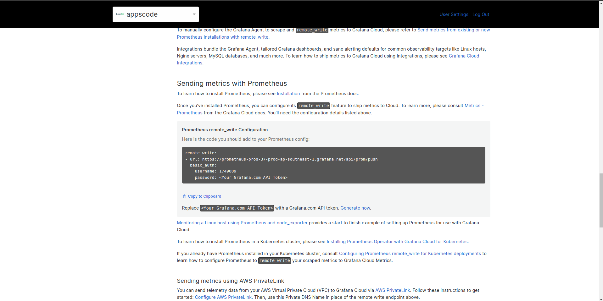Open Installing Prometheus Operator for Kubernetes link

pyautogui.click(x=397, y=242)
